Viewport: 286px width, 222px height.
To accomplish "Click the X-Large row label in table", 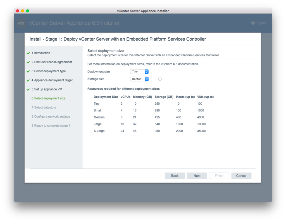I will click(99, 131).
